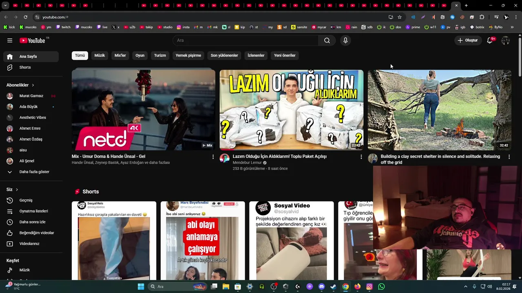Show more bookmarks with the chevron
The width and height of the screenshot is (522, 293).
[512, 27]
